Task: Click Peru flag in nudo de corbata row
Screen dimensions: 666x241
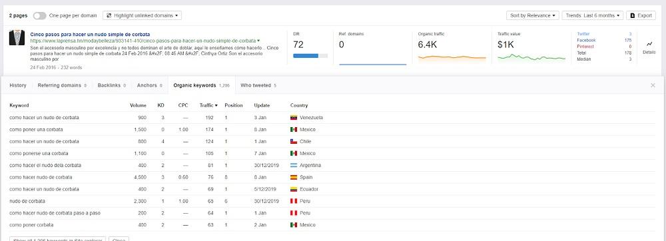Action: [294, 201]
